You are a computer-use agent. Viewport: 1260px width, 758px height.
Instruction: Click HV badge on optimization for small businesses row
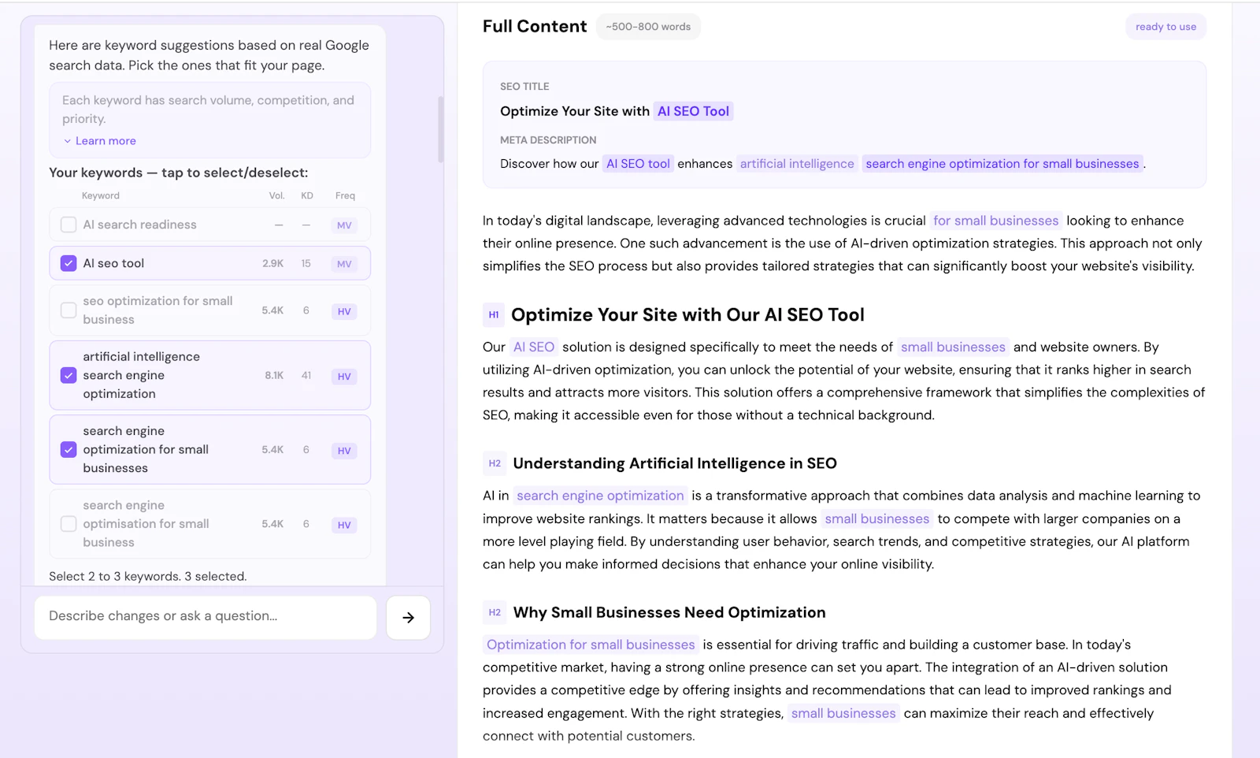tap(344, 451)
